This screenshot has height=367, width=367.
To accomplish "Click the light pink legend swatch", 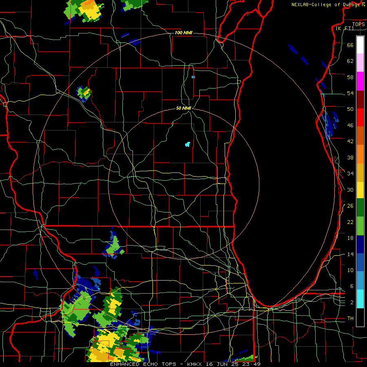I will click(x=360, y=63).
